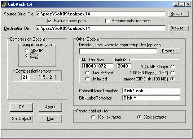Image resolution: width=193 pixels, height=139 pixels.
Task: Click the OK button
Action: (21, 107)
